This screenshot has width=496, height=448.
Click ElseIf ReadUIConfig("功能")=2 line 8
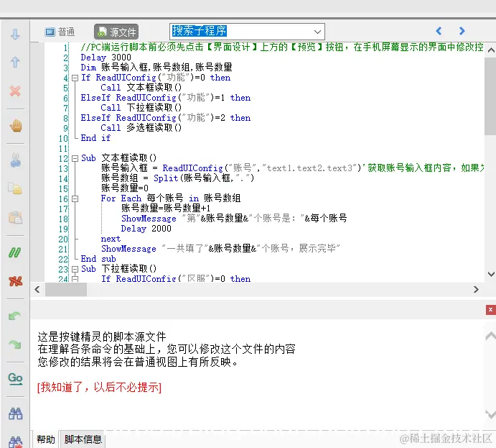pos(165,118)
